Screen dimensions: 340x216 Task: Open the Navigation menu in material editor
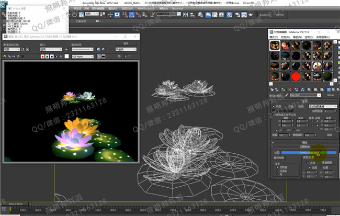[x=297, y=37]
